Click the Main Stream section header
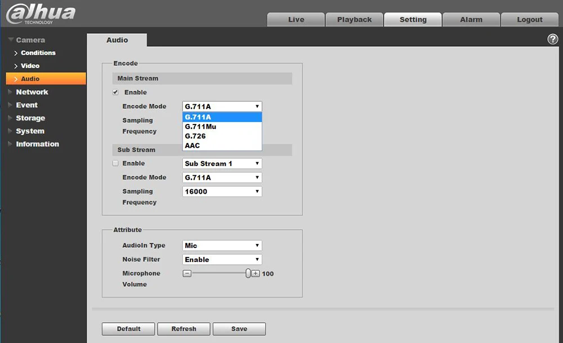 202,78
